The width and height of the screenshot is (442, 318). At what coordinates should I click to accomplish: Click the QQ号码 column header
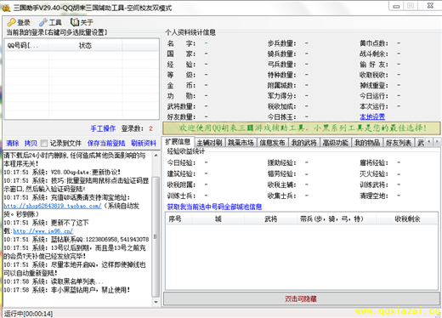(x=26, y=45)
